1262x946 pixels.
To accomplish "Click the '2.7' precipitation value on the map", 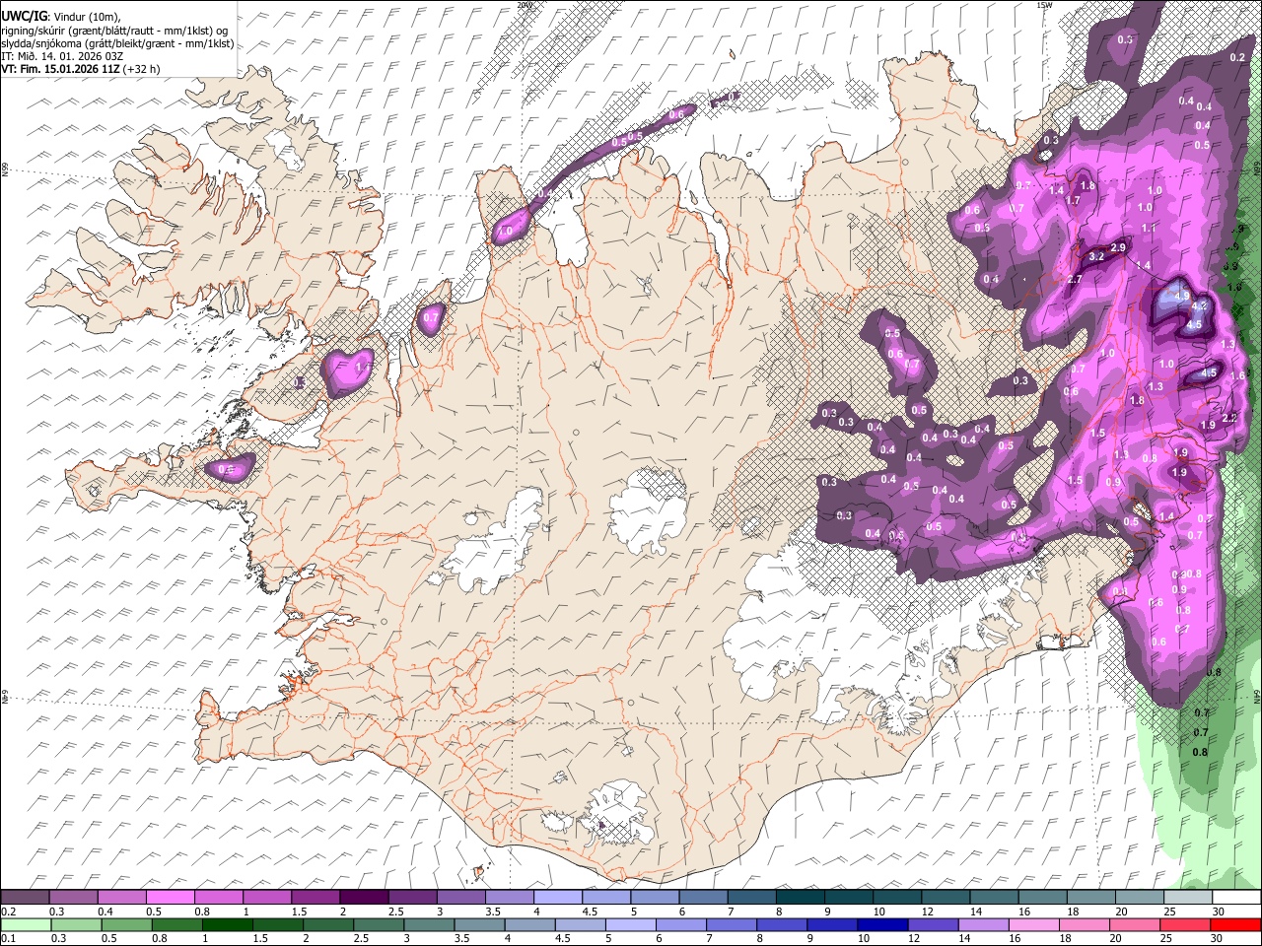I will [1075, 280].
